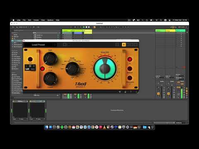Select the A compare slot in plugin header
The image size is (199, 149).
coord(124,45)
